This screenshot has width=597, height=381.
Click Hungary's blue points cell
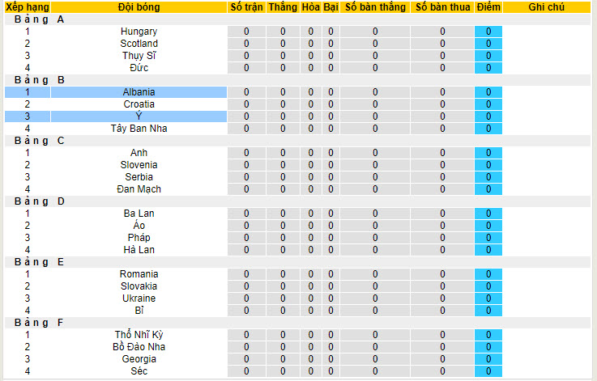(488, 32)
